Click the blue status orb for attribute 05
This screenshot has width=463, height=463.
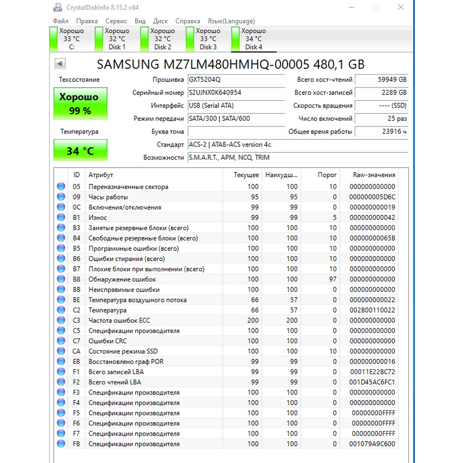coord(61,186)
